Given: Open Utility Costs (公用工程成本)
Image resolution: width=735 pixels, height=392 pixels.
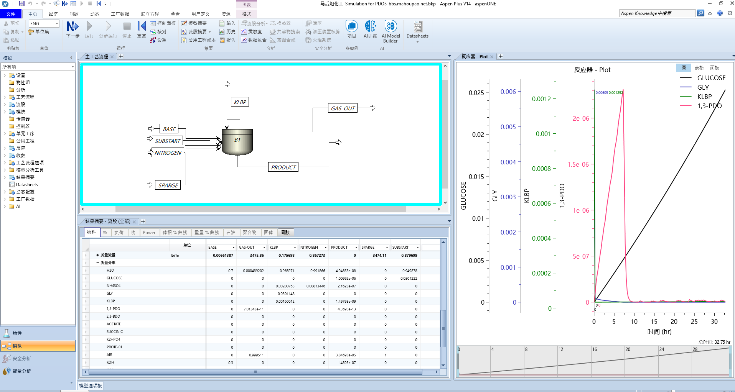Looking at the screenshot, I should point(198,40).
